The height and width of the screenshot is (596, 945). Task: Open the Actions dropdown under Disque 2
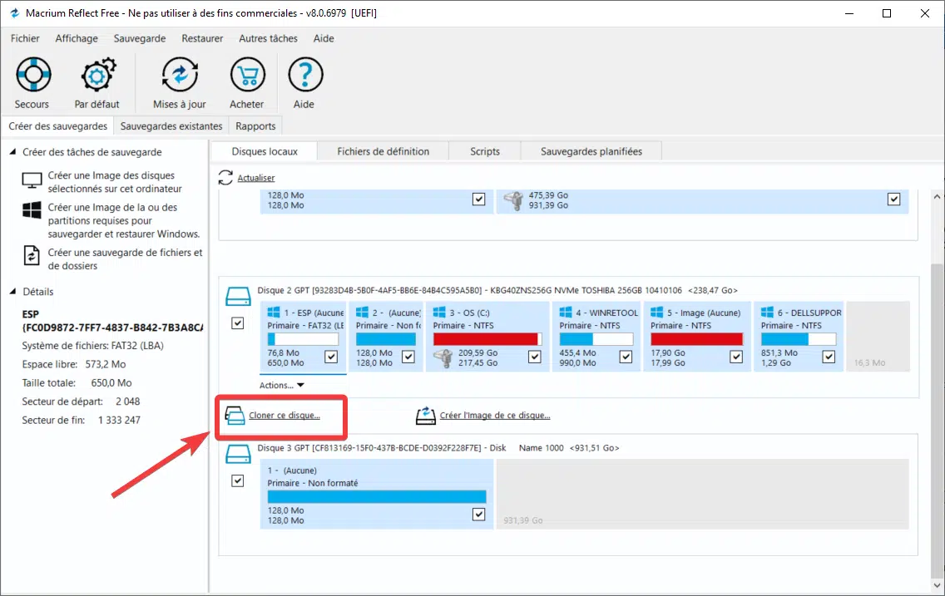coord(281,386)
